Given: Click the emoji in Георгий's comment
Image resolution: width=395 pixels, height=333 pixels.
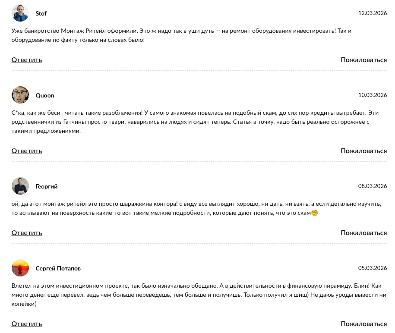Looking at the screenshot, I should [315, 213].
